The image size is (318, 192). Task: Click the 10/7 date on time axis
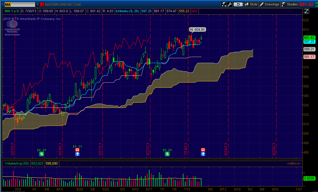tap(299, 189)
